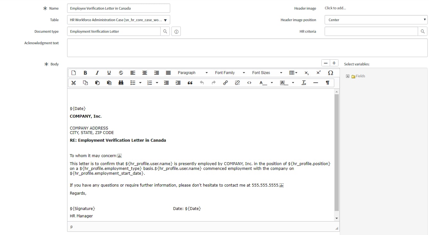The image size is (429, 235).
Task: Click the New document icon in editor toolbar
Action: 74,73
